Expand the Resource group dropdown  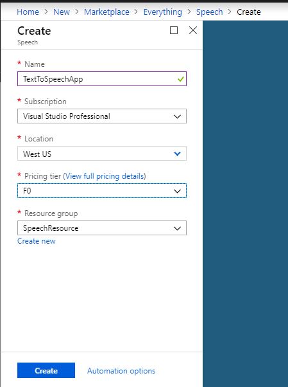click(102, 228)
